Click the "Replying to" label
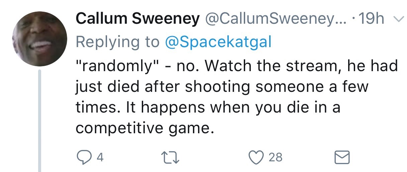The height and width of the screenshot is (172, 407). (x=118, y=42)
